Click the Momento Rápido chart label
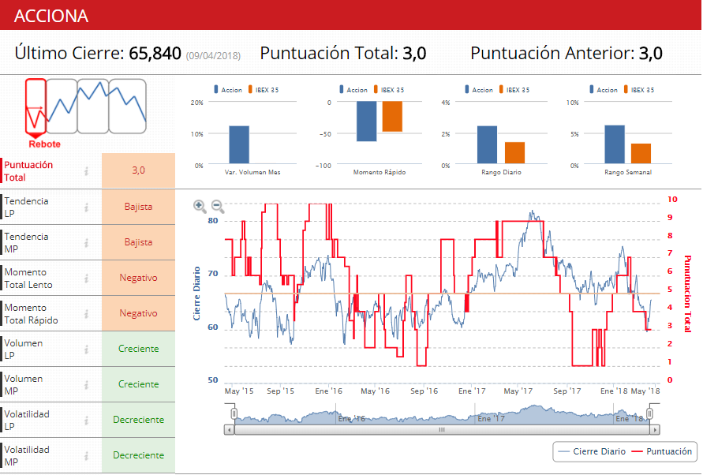This screenshot has width=703, height=475. coord(380,172)
